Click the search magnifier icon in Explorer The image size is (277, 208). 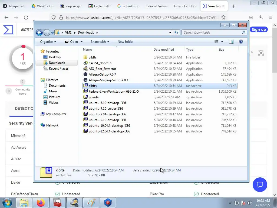pos(243,32)
